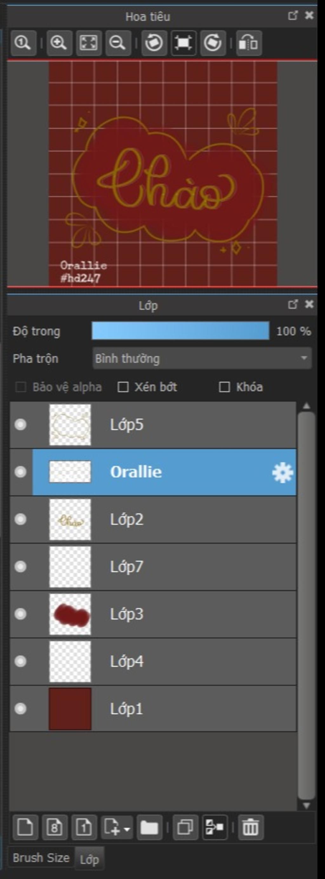325x879 pixels.
Task: Hide the Lớp5 layer visibility
Action: pos(21,425)
